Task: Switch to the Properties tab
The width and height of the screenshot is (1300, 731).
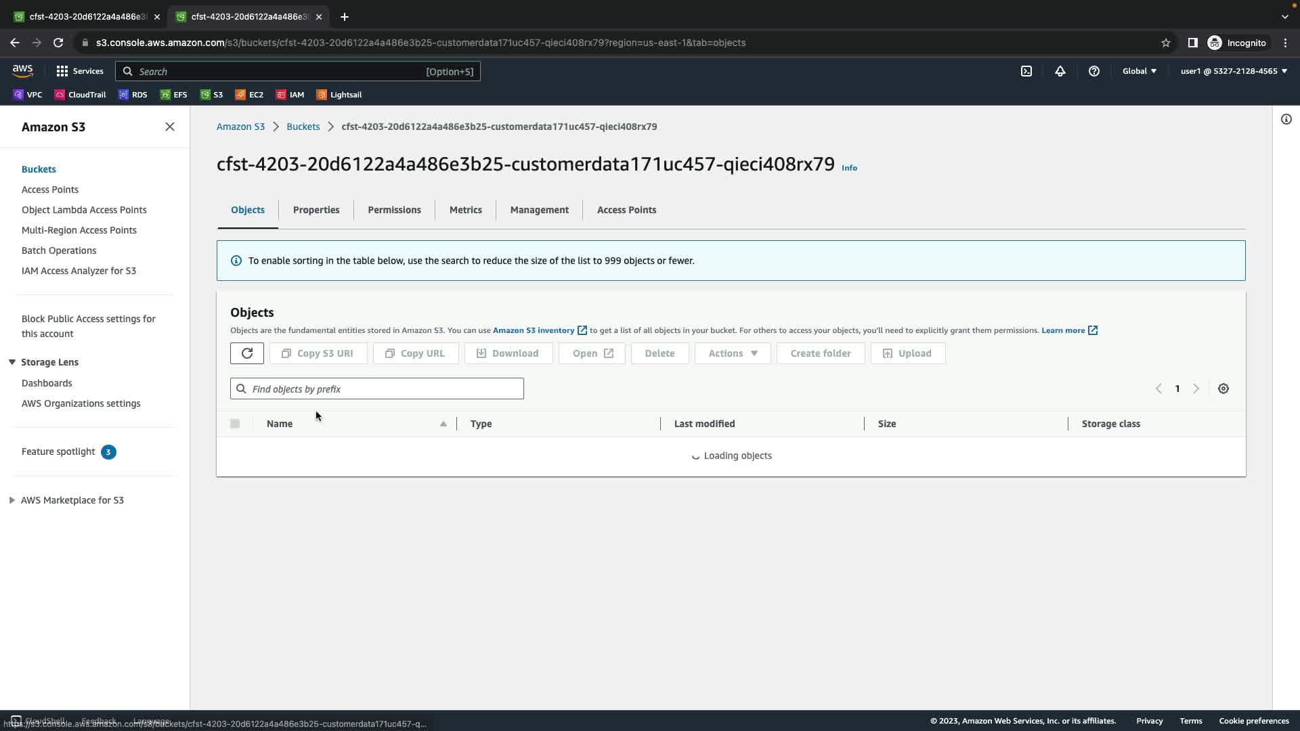Action: [316, 210]
